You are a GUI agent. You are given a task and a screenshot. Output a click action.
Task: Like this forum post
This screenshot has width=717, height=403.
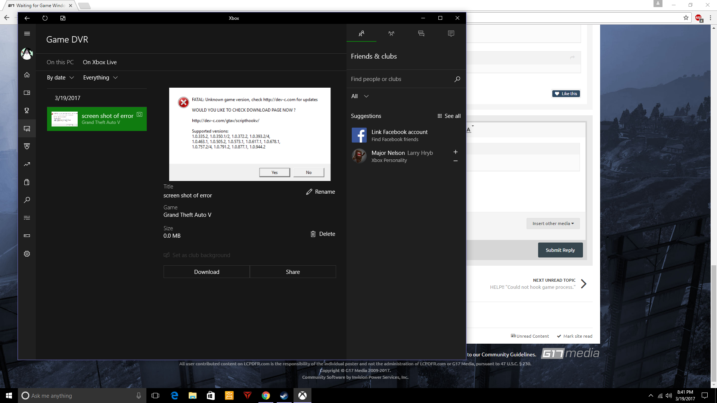click(566, 94)
